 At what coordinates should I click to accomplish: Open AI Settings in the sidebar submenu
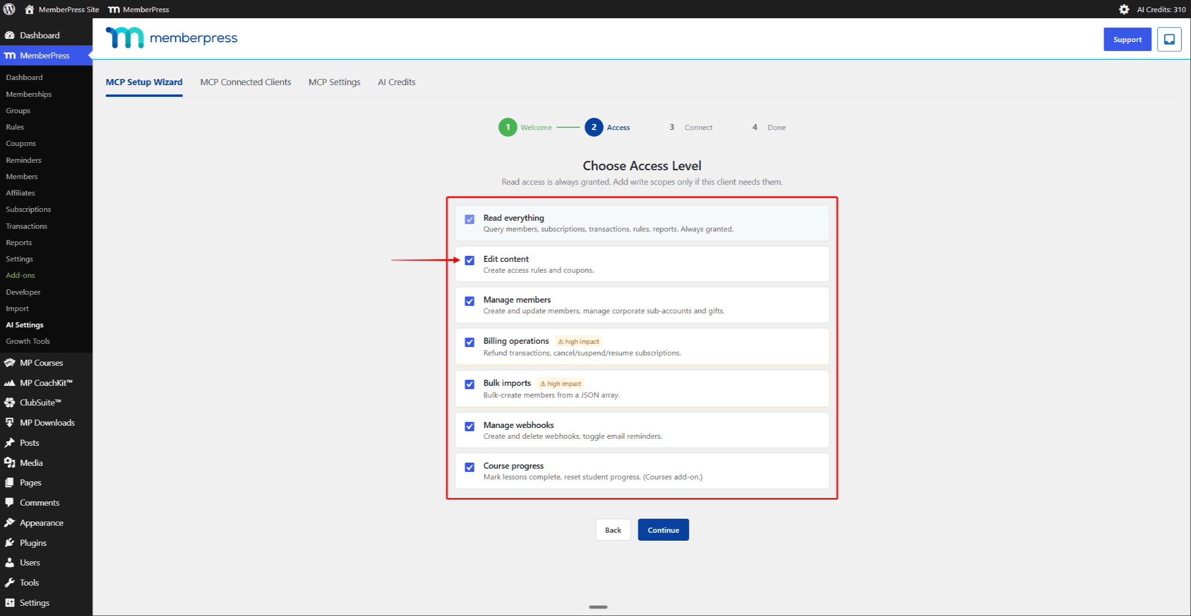[24, 325]
